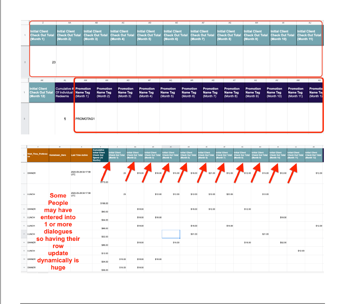Click the Last Time Active orange header
Image resolution: width=340 pixels, height=304 pixels.
coord(81,155)
